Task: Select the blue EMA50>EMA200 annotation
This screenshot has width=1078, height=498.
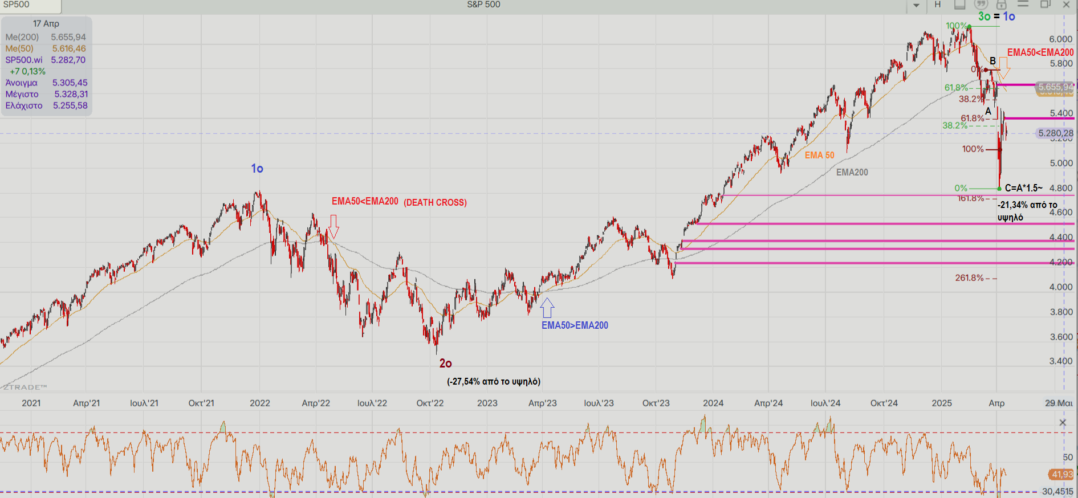Action: (x=575, y=325)
